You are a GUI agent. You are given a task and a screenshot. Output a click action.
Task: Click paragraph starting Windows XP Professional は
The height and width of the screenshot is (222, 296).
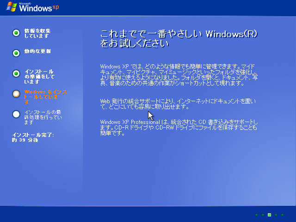coord(179,128)
